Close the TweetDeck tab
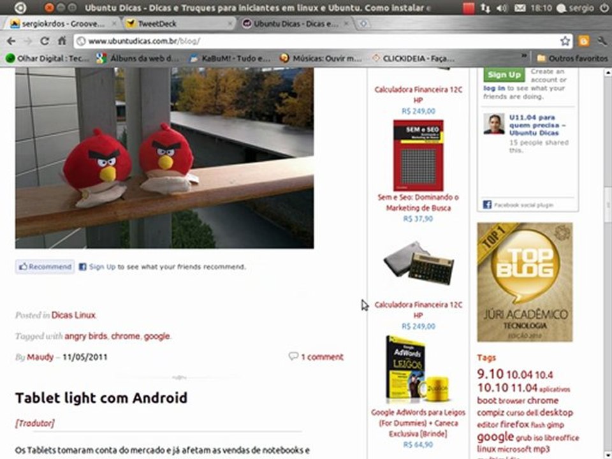 coord(230,24)
